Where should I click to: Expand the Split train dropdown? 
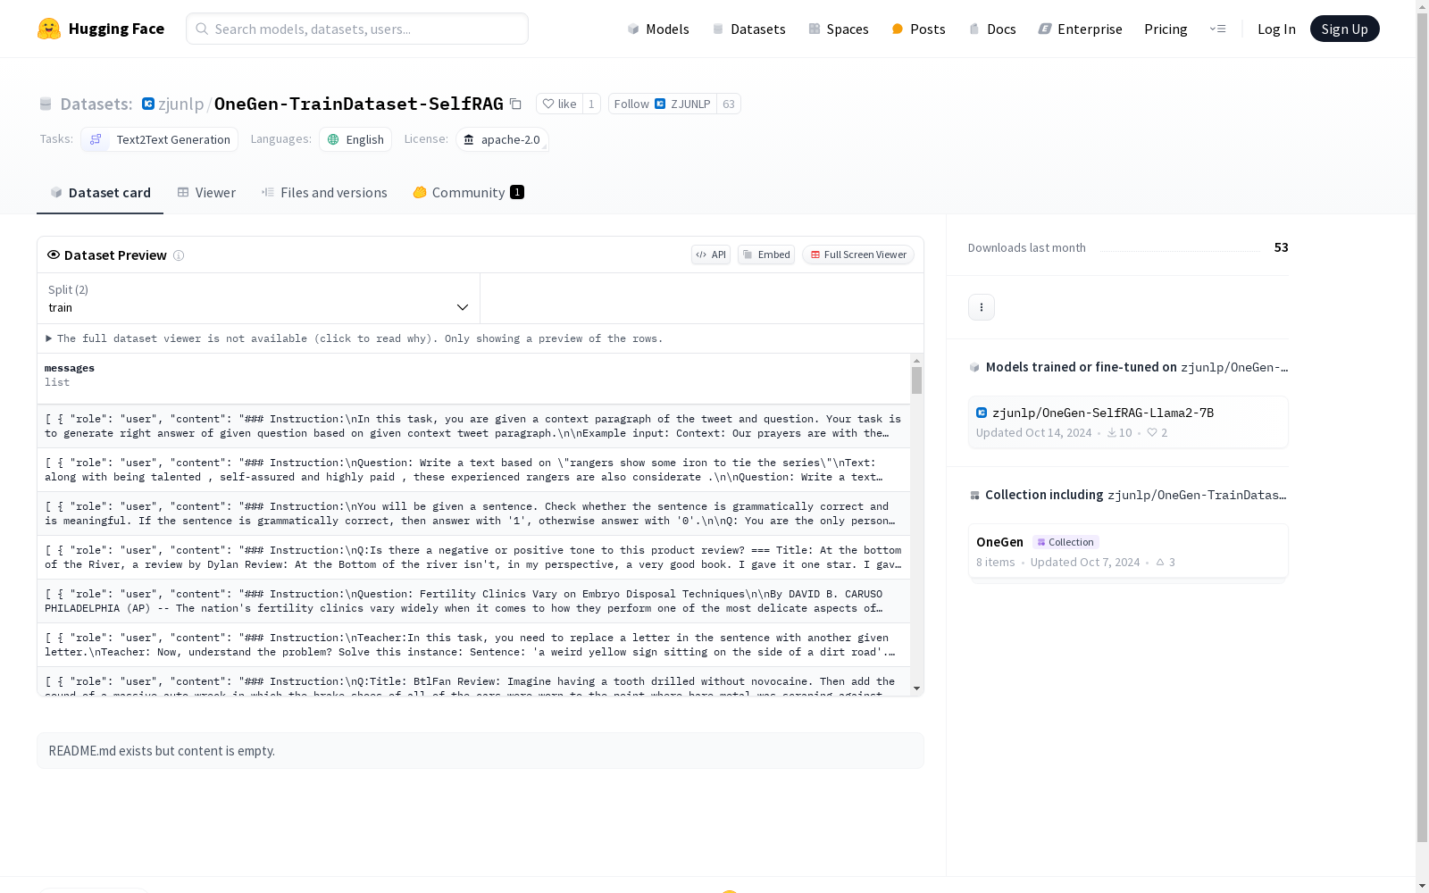[x=259, y=298]
